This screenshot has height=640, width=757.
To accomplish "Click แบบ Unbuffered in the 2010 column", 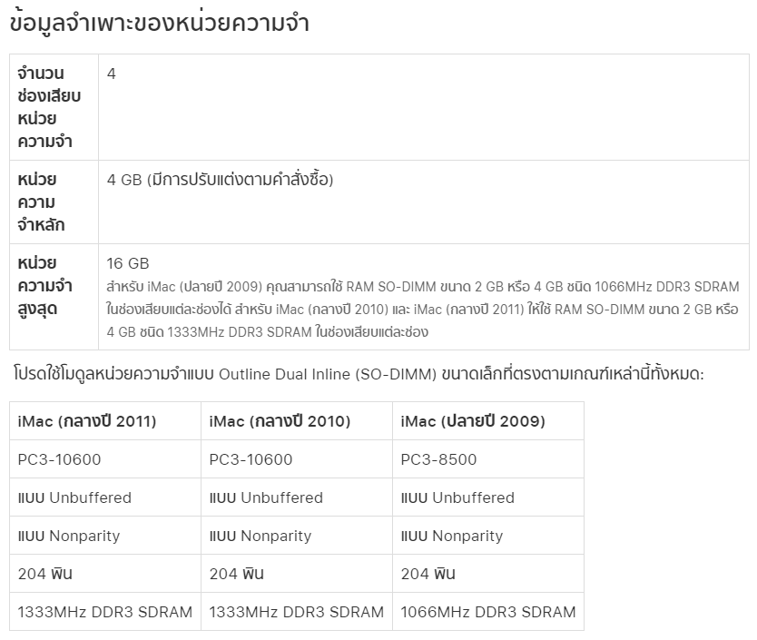I will click(266, 497).
